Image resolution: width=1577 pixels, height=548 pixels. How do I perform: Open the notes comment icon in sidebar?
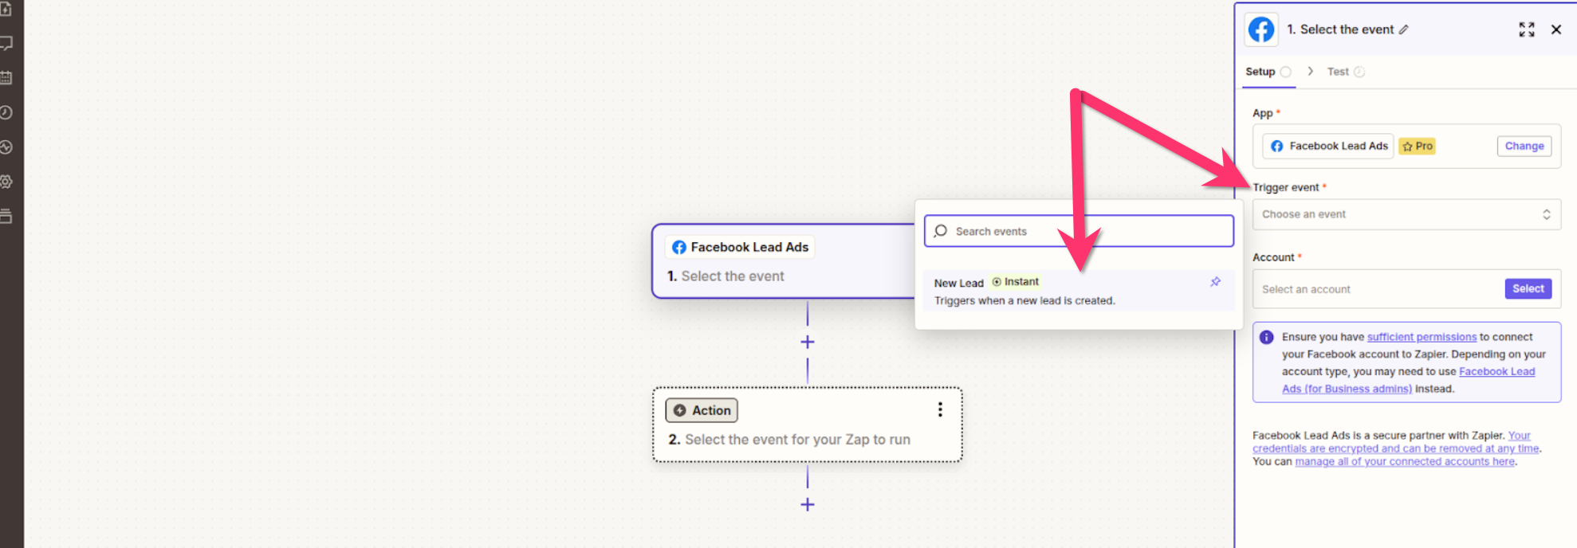click(x=6, y=43)
